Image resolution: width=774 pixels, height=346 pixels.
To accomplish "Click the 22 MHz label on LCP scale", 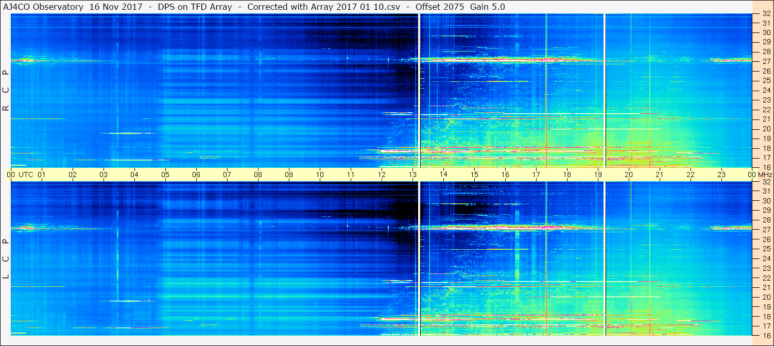I will click(x=766, y=278).
